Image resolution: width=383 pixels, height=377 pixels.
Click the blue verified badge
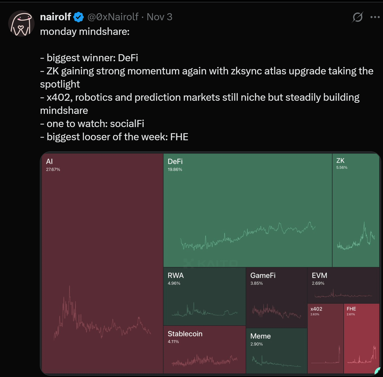tap(79, 17)
